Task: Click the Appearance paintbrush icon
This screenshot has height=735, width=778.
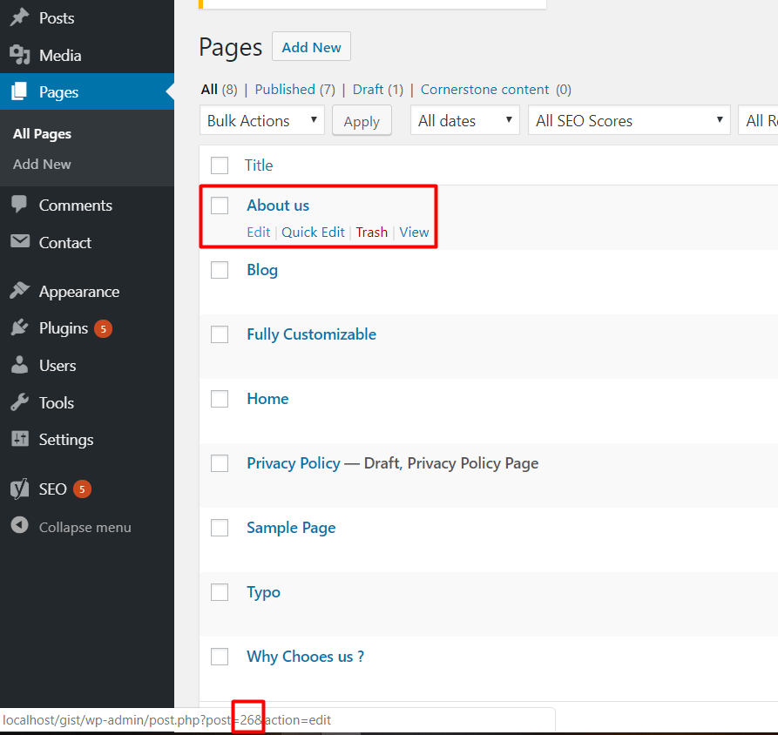Action: pyautogui.click(x=19, y=291)
